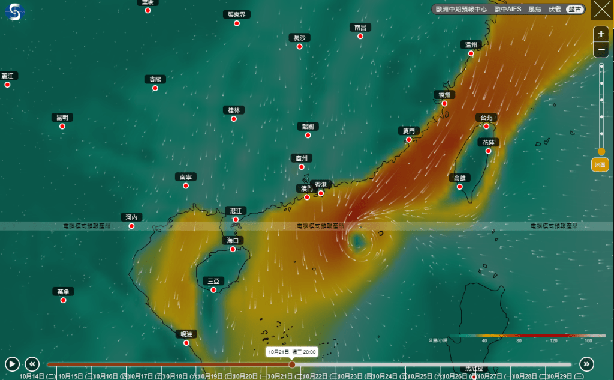Click the Hong Kong city marker
Viewport: 614px width, 380px height.
(x=321, y=193)
